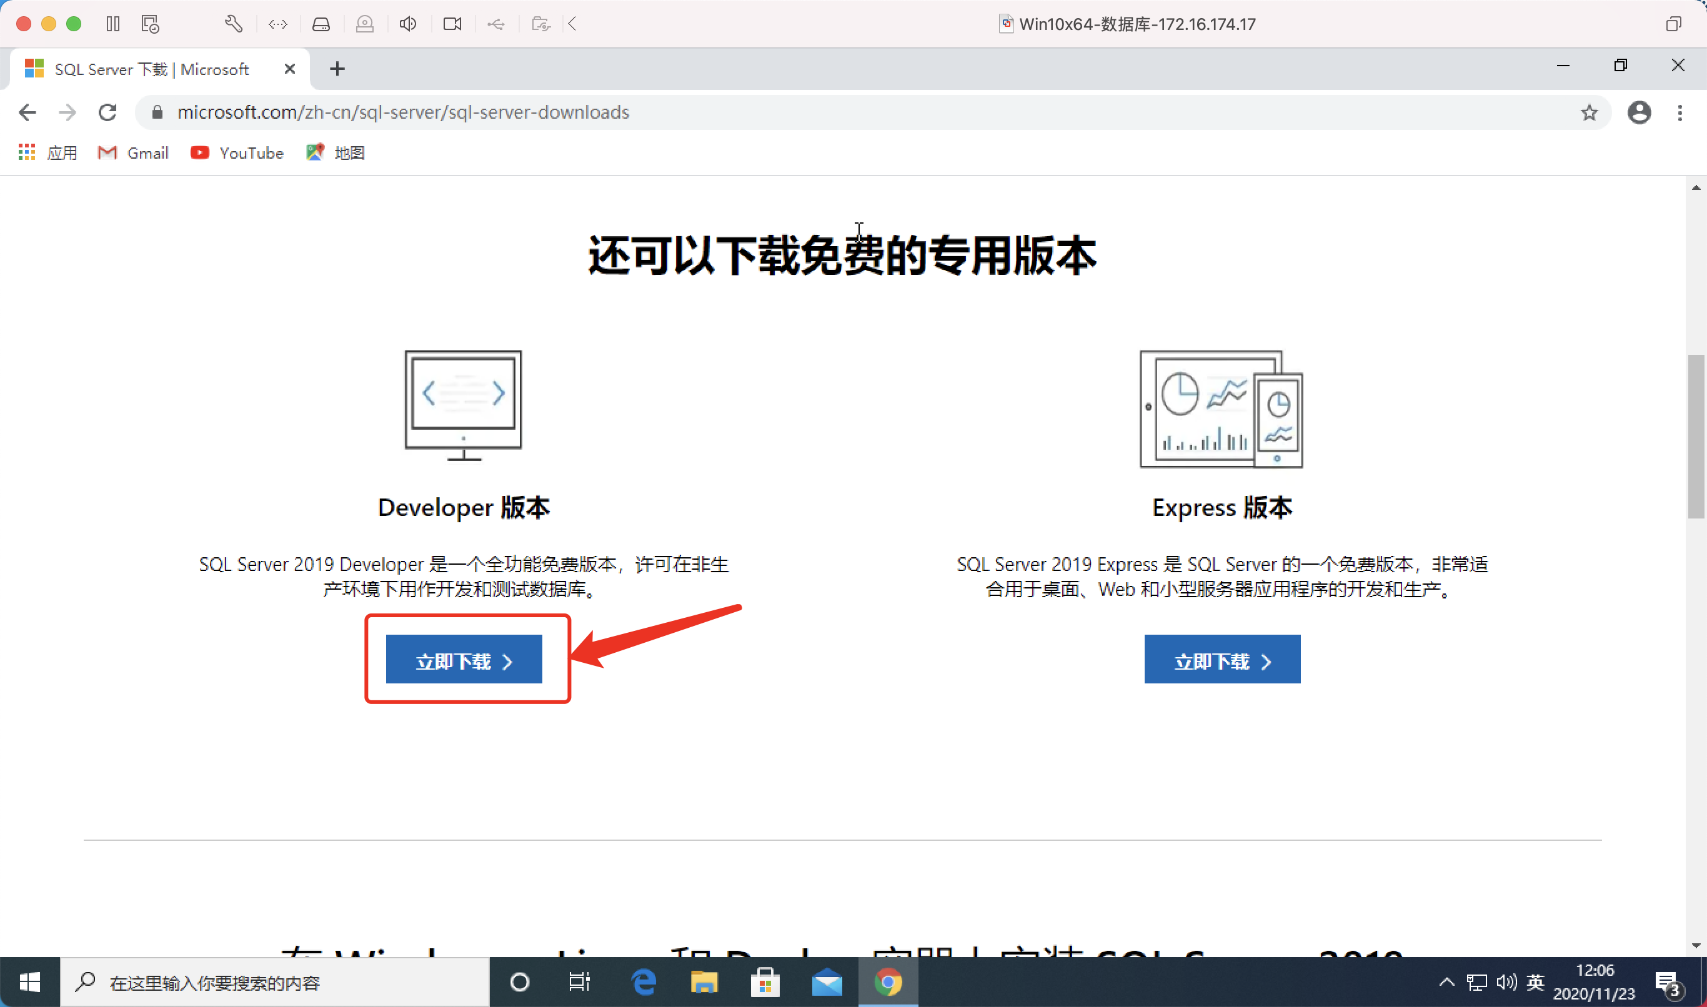The image size is (1707, 1007).
Task: Click the scrollbar down arrow
Action: (1696, 945)
